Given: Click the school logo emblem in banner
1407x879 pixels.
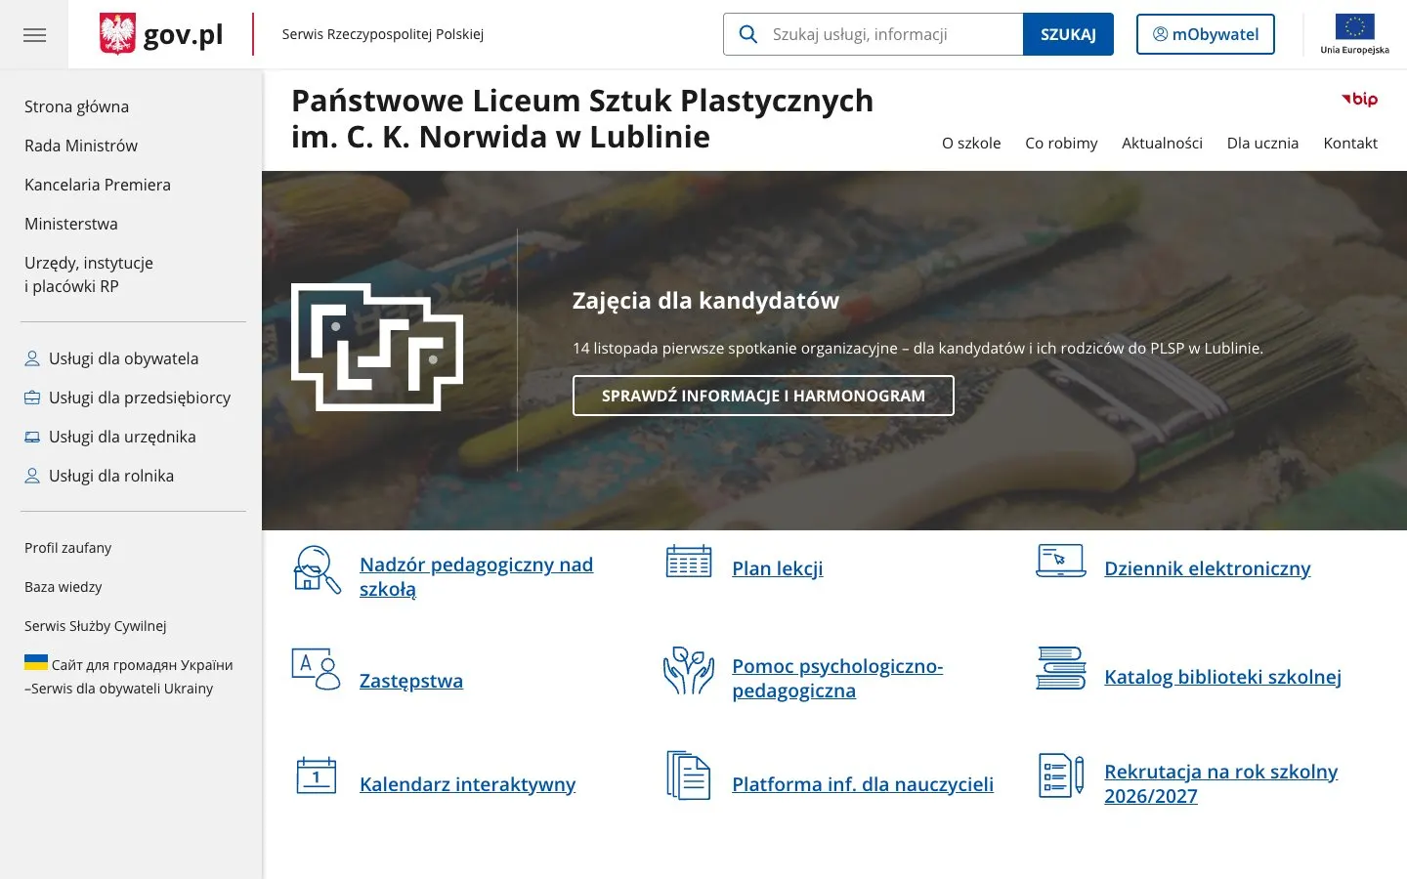Looking at the screenshot, I should (377, 347).
